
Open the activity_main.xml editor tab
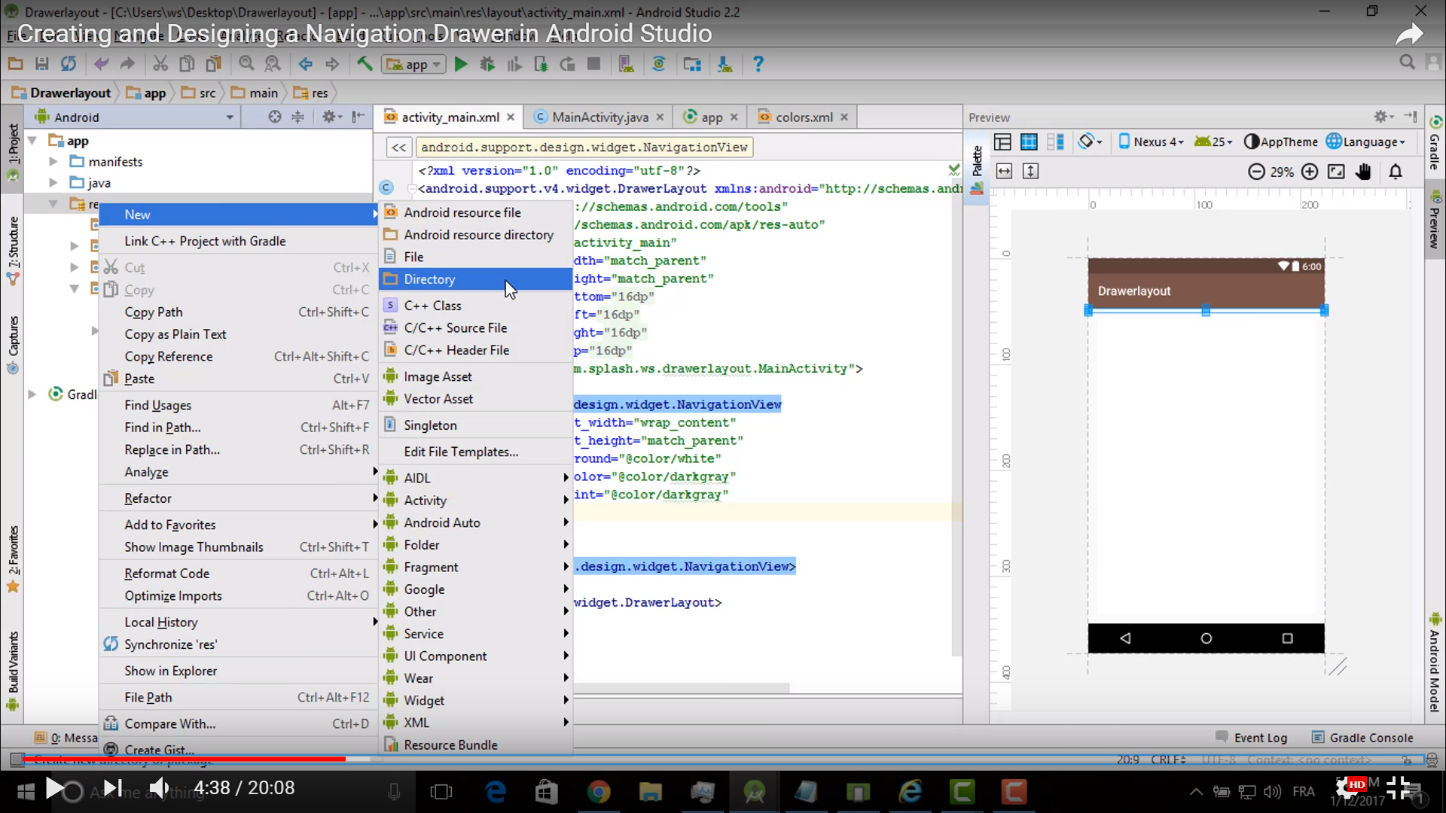tap(450, 117)
